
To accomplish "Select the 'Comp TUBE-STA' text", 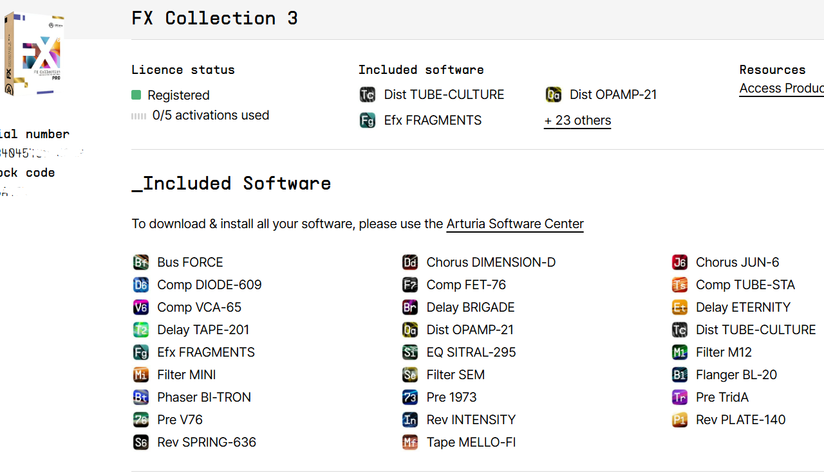I will click(x=745, y=285).
